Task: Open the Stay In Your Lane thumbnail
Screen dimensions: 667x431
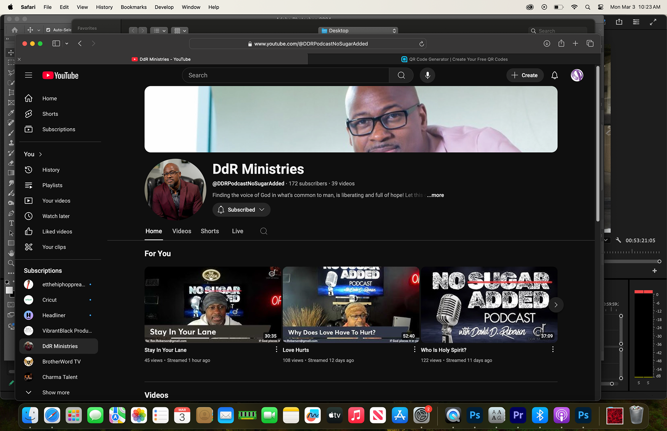Action: 213,305
